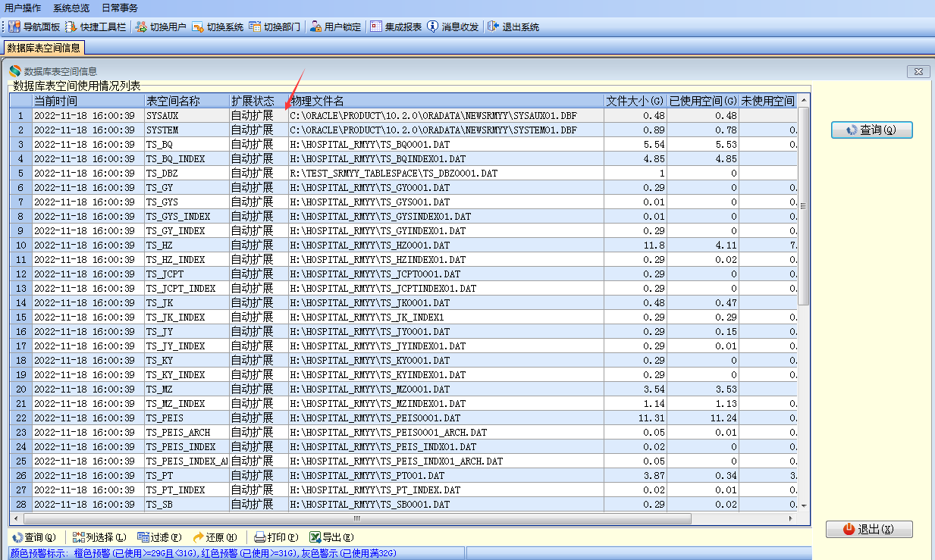The image size is (935, 560).
Task: Select row number 1 header cell
Action: coord(21,115)
